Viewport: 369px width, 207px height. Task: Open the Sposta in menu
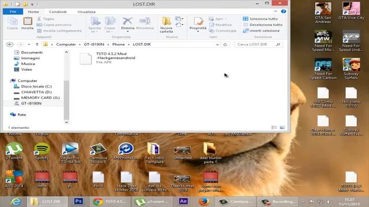point(95,25)
